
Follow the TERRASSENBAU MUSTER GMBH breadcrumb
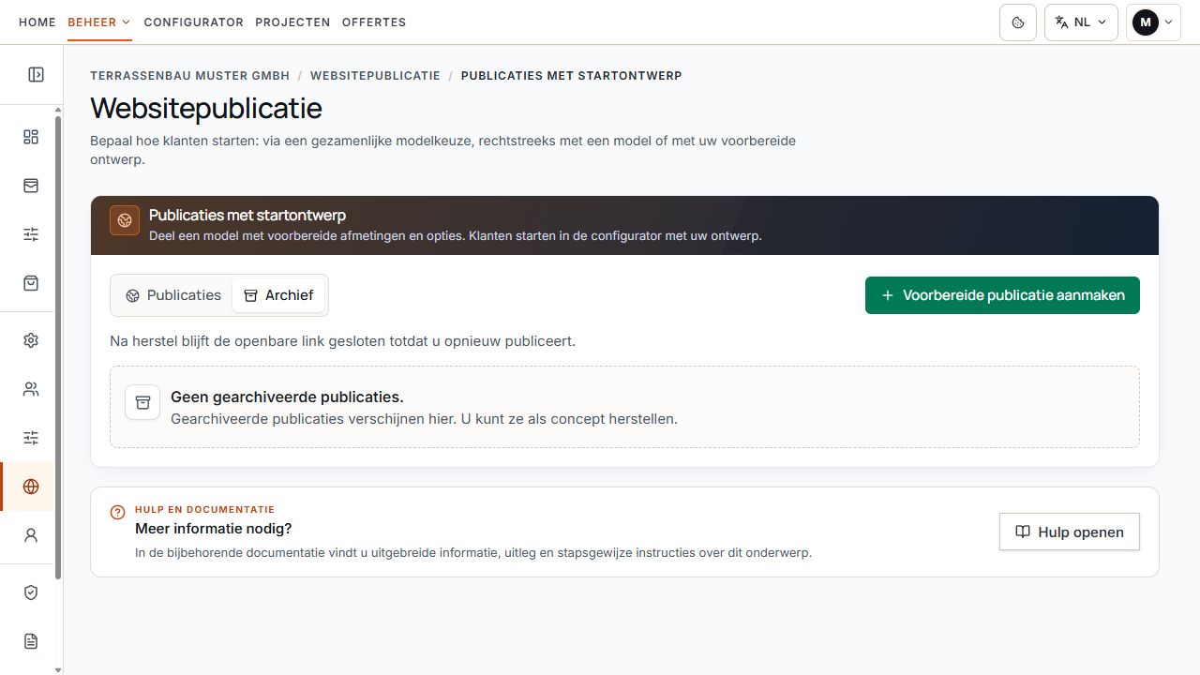(x=190, y=75)
